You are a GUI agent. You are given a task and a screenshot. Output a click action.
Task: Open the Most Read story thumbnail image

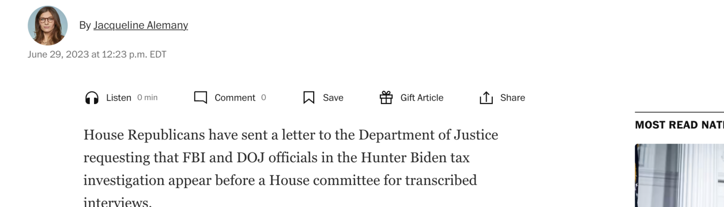coord(679,175)
